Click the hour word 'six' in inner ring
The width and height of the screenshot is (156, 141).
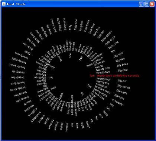[82, 94]
